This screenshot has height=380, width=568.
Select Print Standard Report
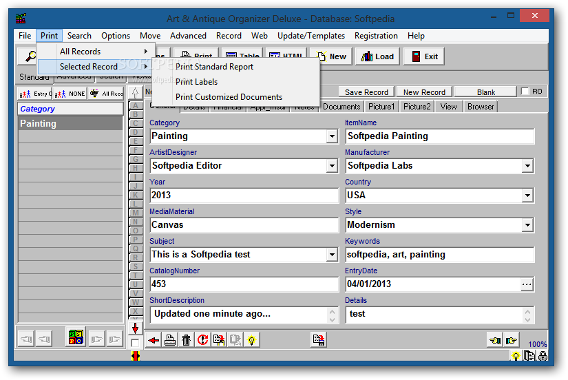pyautogui.click(x=214, y=67)
